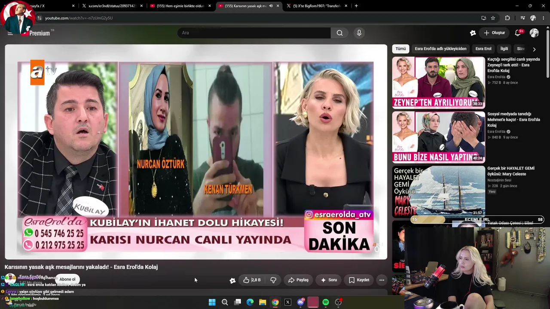Screen dimensions: 550x309
Task: Click the YouTube search magnifier button
Action: click(x=339, y=33)
